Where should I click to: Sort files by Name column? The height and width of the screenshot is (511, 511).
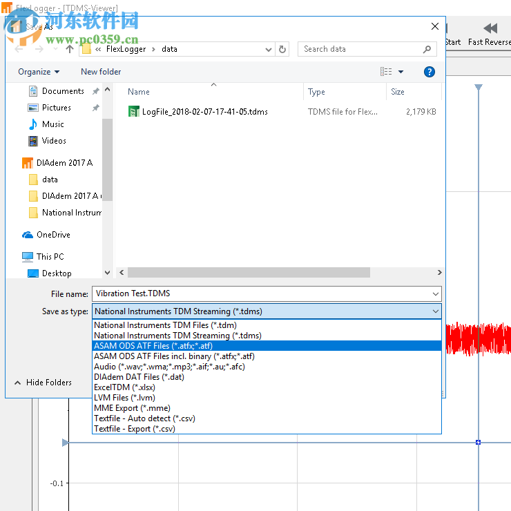[x=139, y=92]
